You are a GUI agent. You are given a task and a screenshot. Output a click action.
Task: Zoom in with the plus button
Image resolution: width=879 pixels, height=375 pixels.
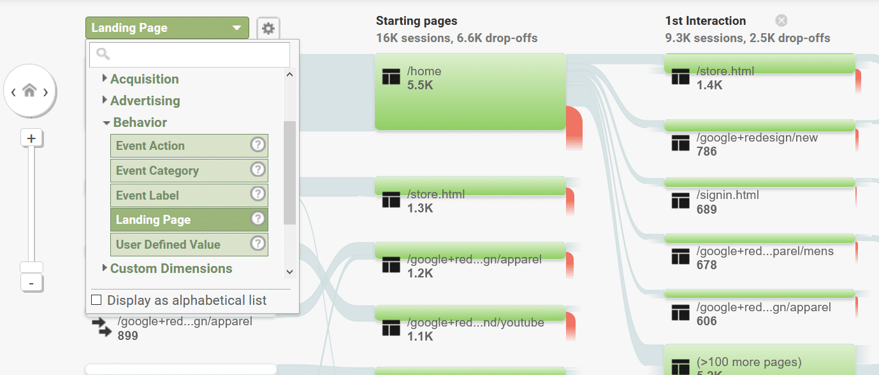point(31,138)
